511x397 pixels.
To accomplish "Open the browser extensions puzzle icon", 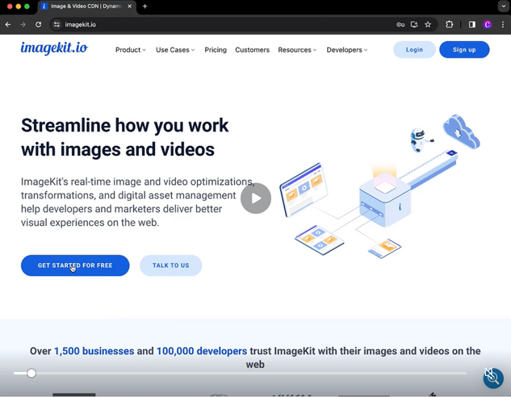I will coord(450,25).
